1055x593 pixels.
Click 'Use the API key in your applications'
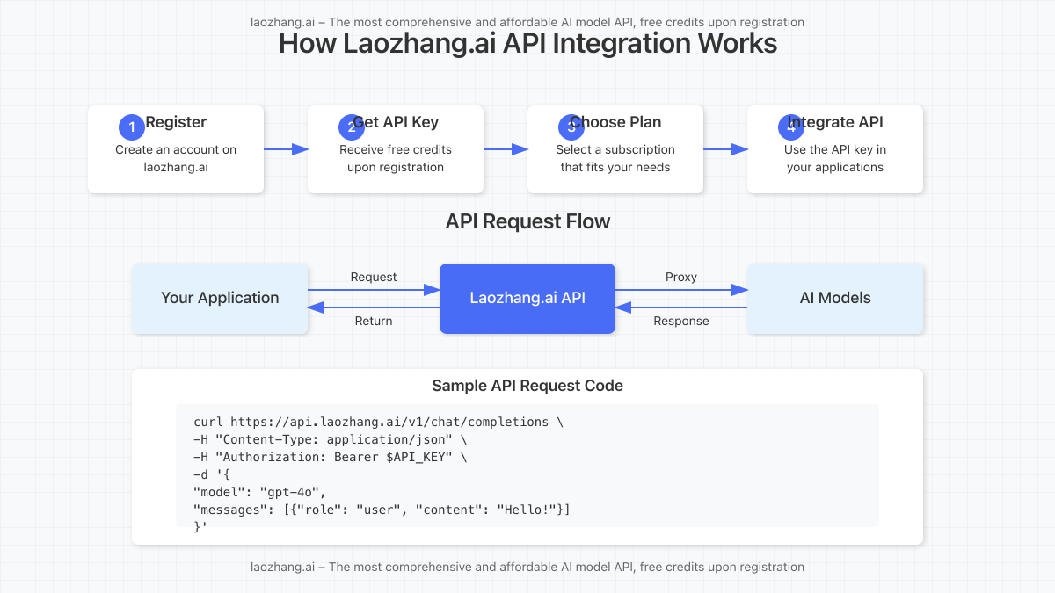pyautogui.click(x=835, y=158)
